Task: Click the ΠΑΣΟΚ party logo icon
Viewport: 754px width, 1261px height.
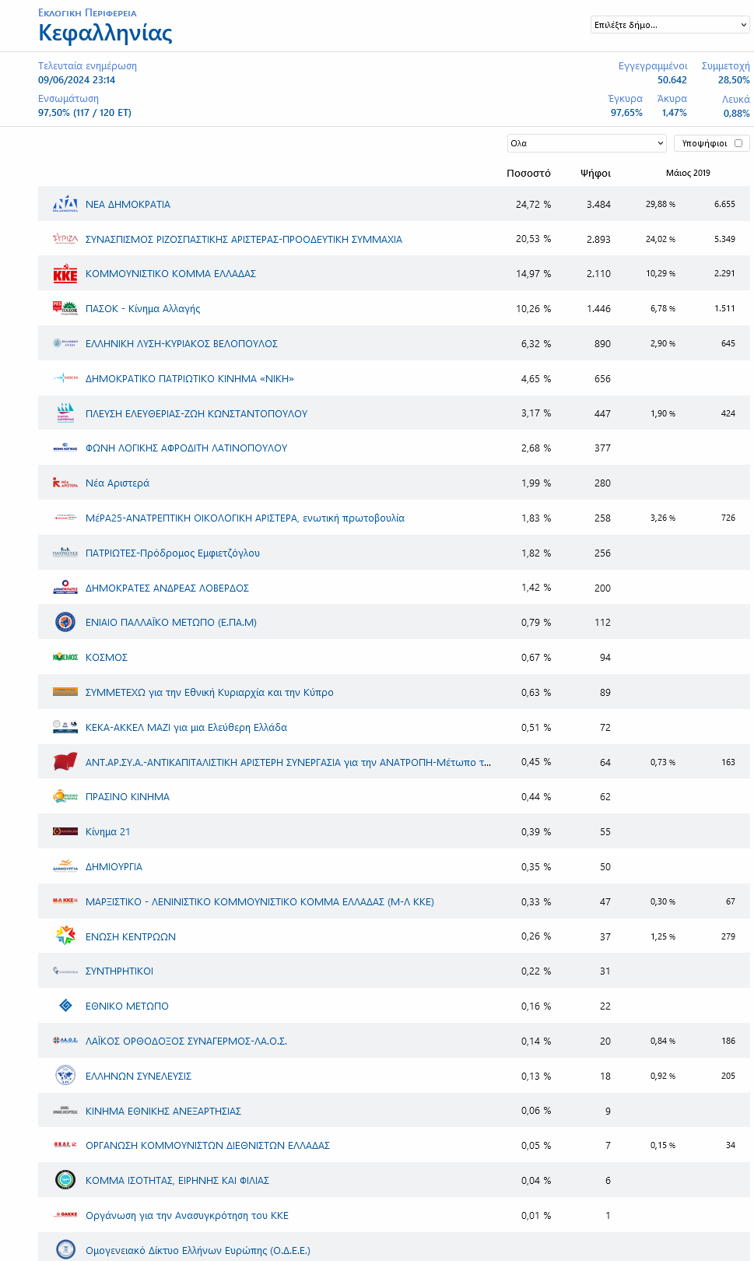Action: [x=65, y=308]
